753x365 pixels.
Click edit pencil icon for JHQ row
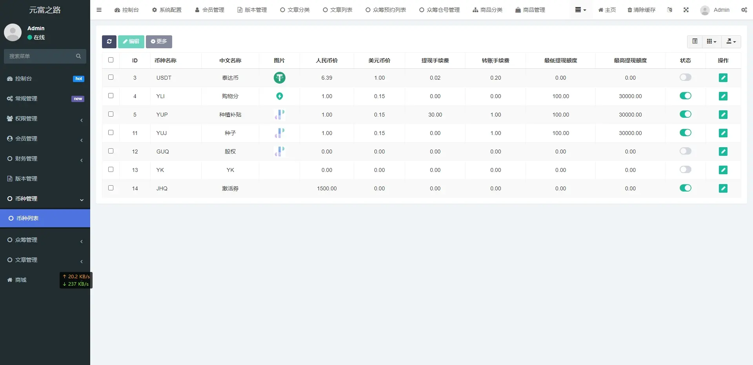pyautogui.click(x=723, y=188)
